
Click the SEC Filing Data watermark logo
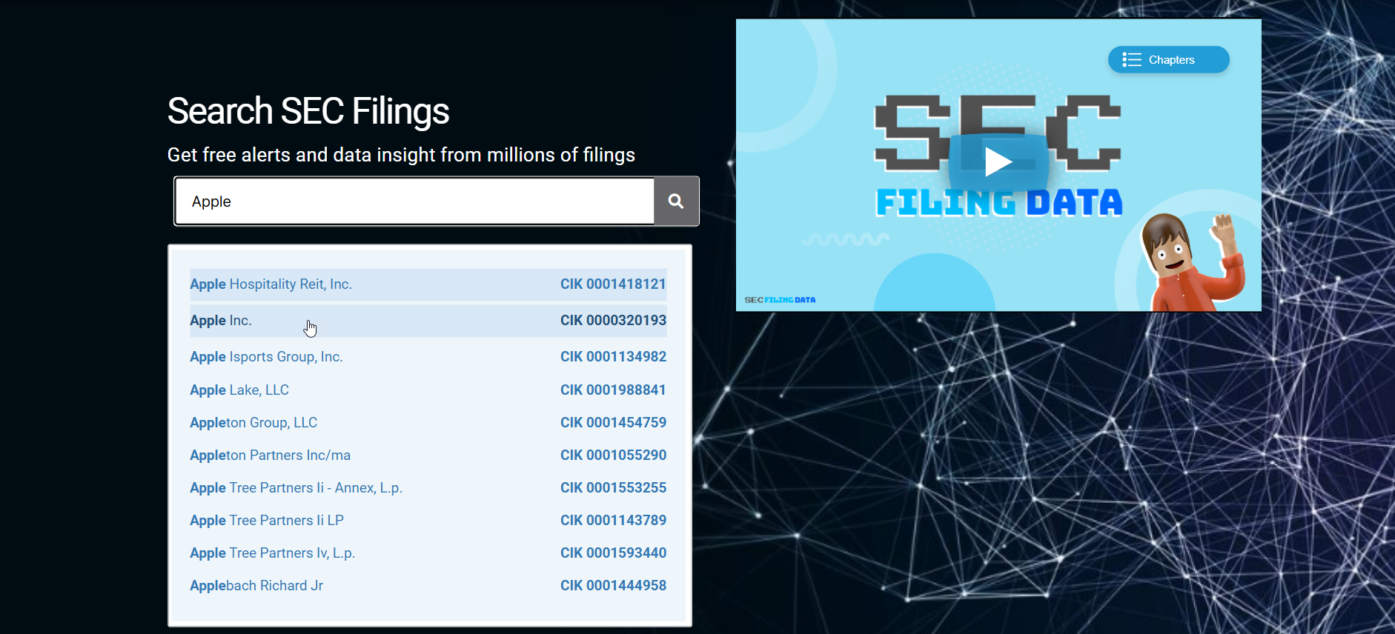tap(780, 300)
